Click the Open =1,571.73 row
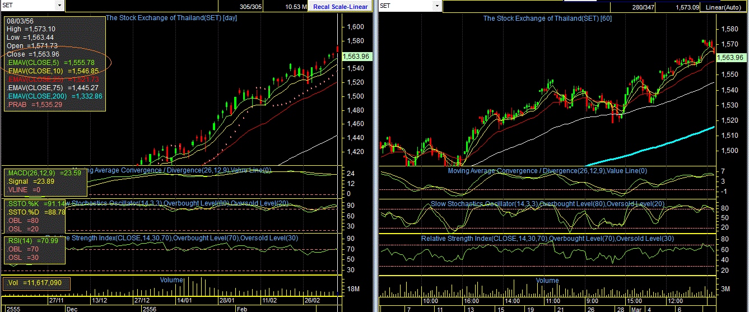749x312 pixels. 32,46
